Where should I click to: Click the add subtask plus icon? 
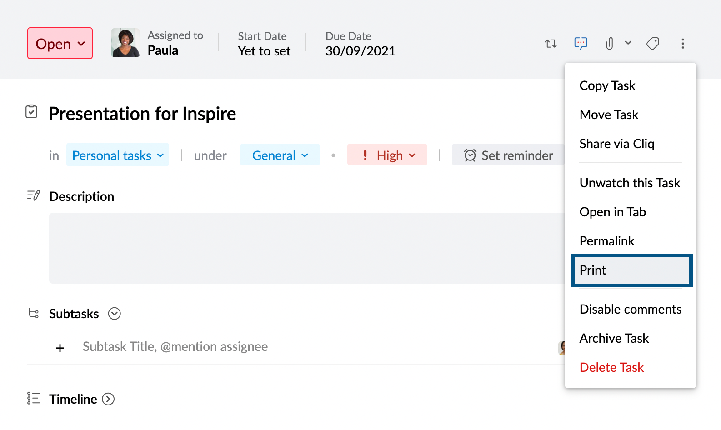60,348
